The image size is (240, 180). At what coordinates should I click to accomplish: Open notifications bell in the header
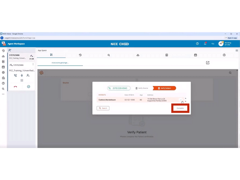point(205,44)
